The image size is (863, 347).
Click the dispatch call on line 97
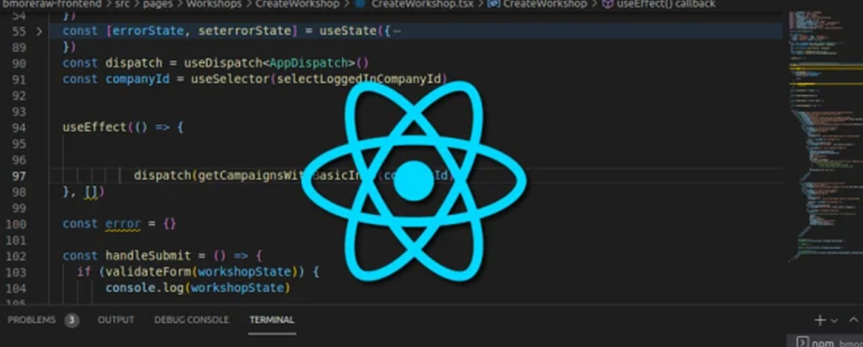[162, 176]
